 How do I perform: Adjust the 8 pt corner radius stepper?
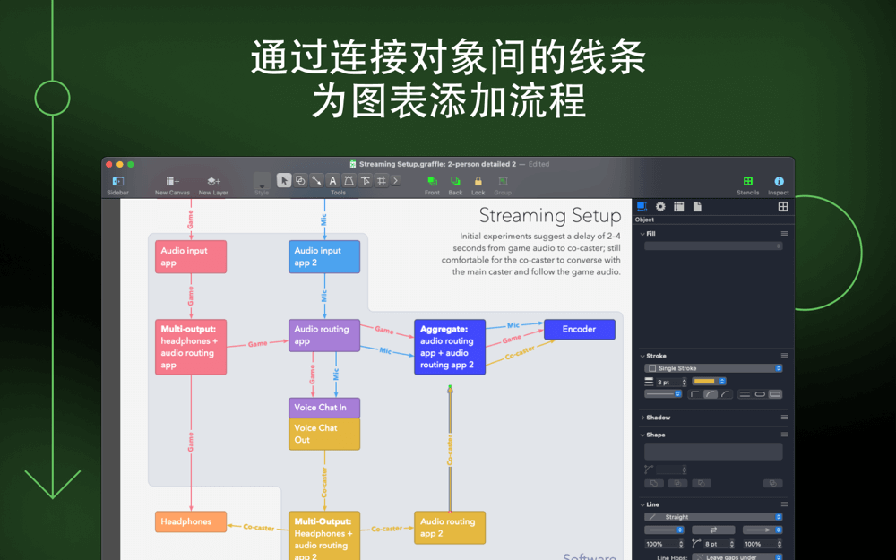(x=731, y=544)
